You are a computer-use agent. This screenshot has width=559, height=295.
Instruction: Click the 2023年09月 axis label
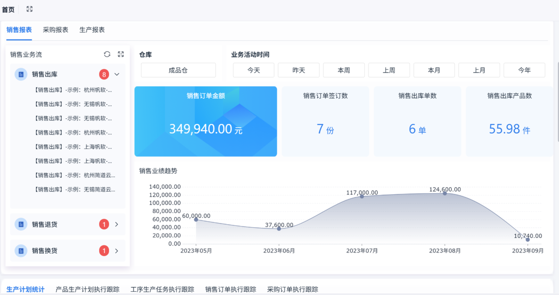(528, 251)
